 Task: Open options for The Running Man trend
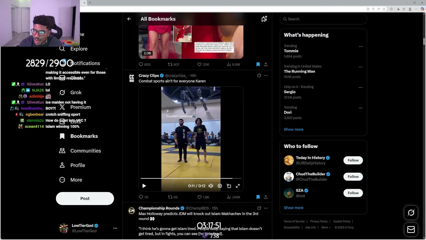(360, 67)
